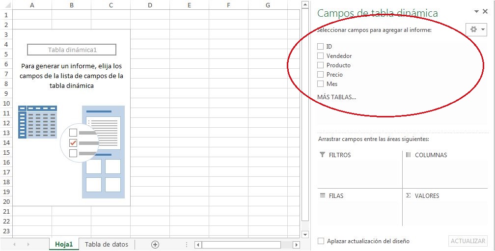Select row 1 header

tap(6, 15)
